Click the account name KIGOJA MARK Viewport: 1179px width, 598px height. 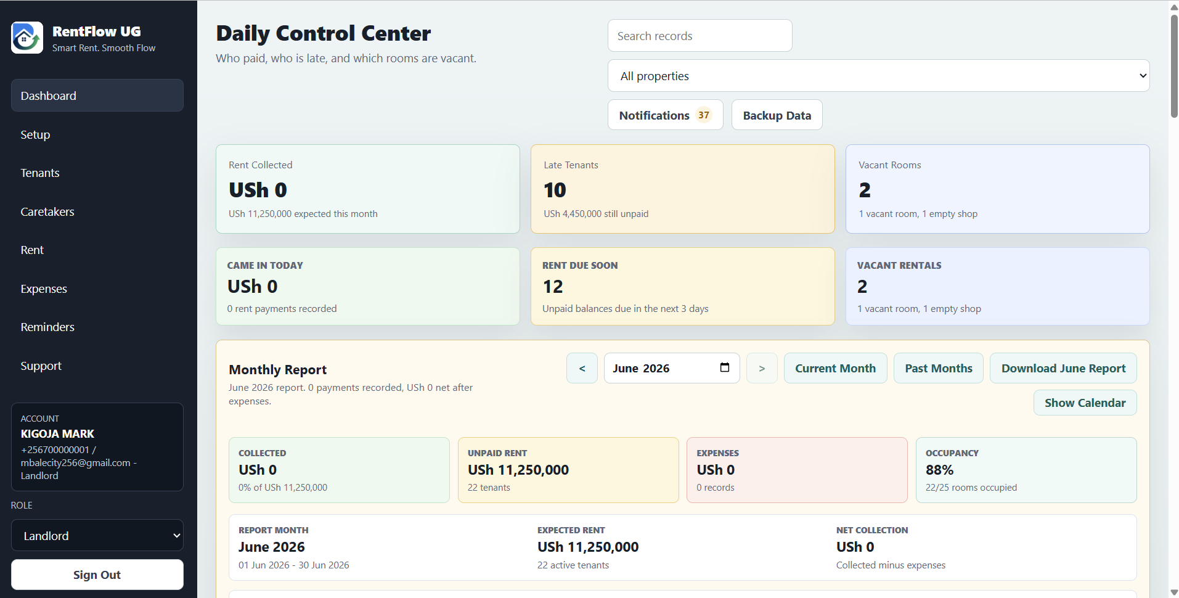coord(57,433)
